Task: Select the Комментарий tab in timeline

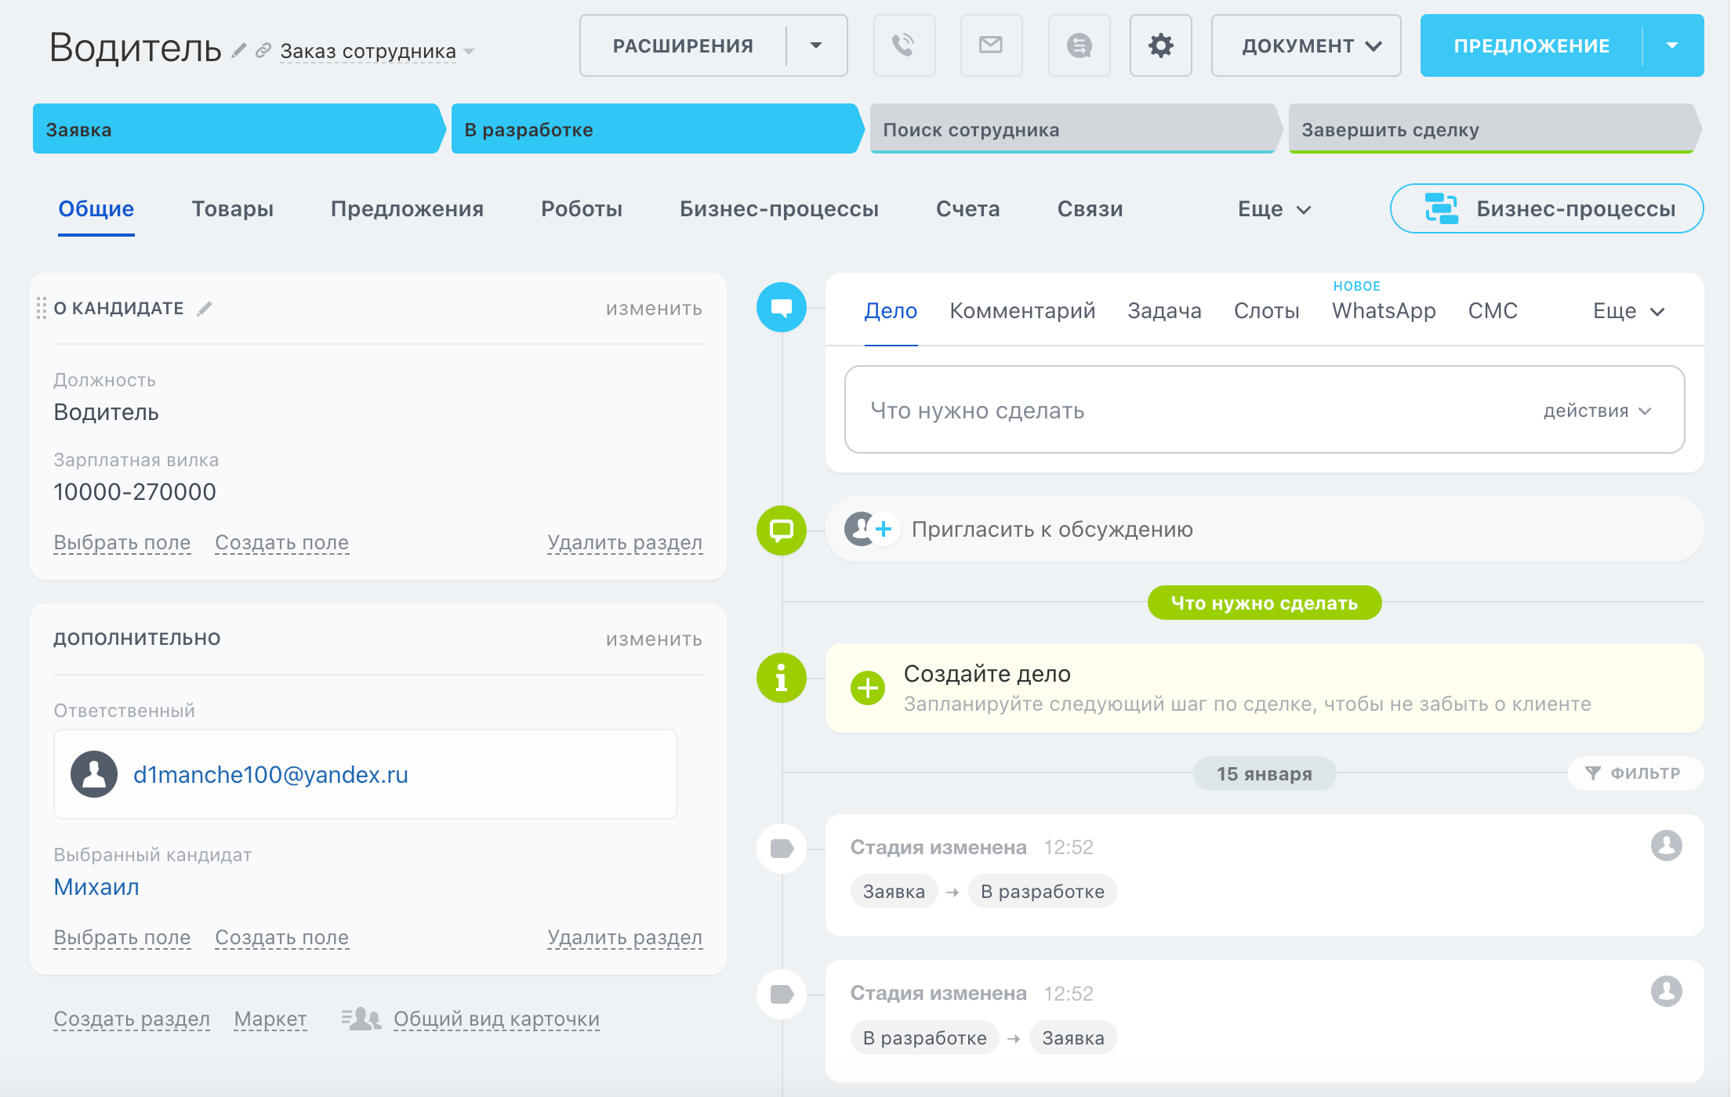Action: [1022, 311]
